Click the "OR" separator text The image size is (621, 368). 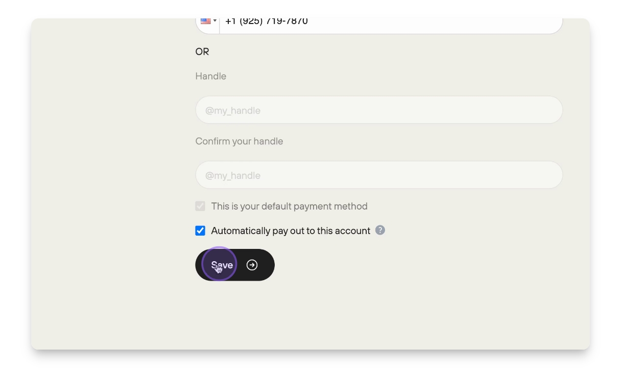(202, 52)
